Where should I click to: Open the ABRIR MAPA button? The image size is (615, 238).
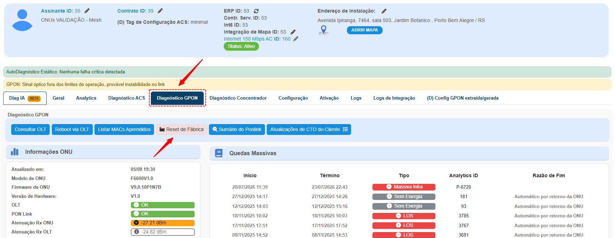coord(365,30)
